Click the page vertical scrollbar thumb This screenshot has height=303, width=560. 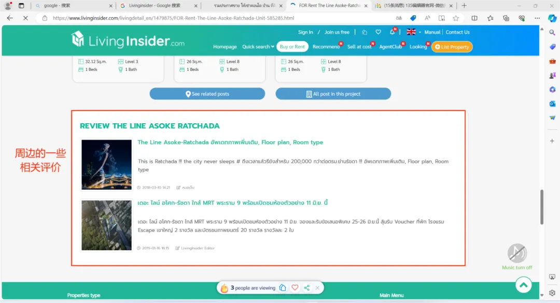click(542, 207)
